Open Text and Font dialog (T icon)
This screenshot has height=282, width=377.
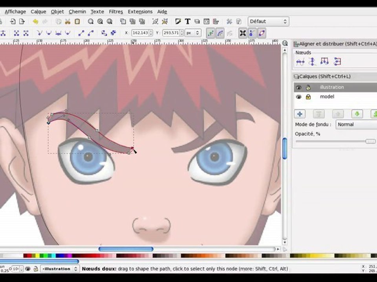click(x=188, y=22)
